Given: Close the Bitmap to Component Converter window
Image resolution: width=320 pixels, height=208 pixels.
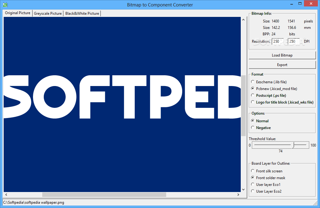Looking at the screenshot, I should pyautogui.click(x=311, y=3).
